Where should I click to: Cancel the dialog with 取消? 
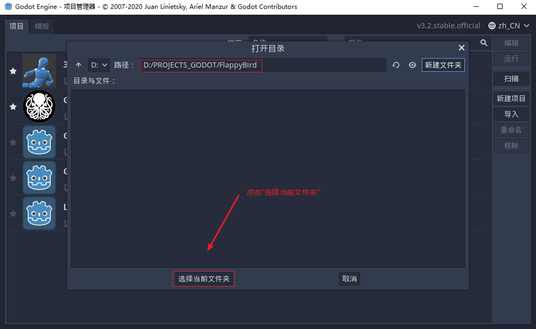(x=349, y=279)
